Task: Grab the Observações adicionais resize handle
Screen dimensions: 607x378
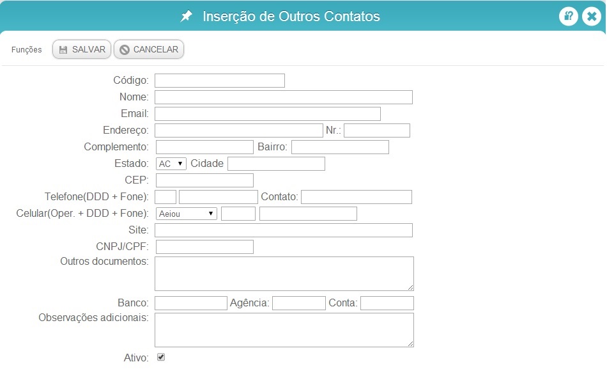Action: pos(411,344)
